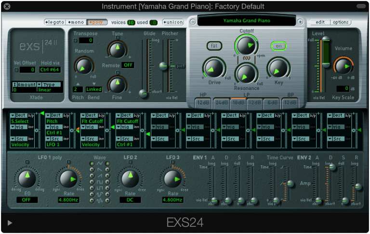Viewport: 370px width, 234px height.
Task: Select LP 12dB filter type next to 6dB
Action: point(255,103)
